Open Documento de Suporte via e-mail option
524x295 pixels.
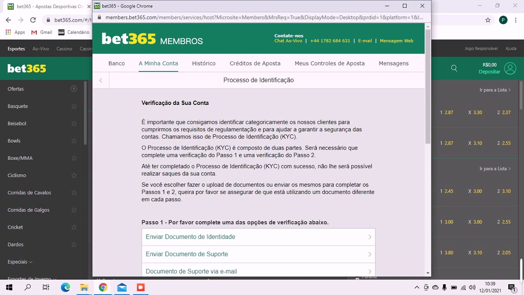point(258,270)
